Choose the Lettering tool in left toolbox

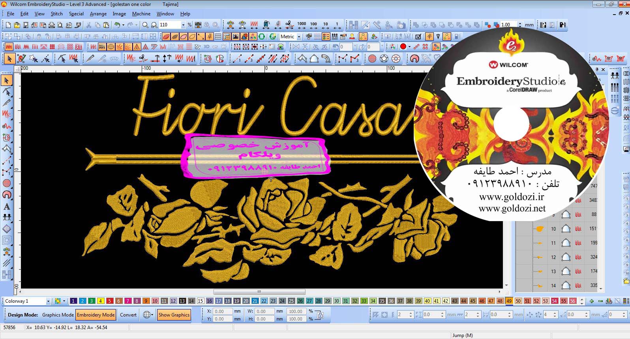point(7,206)
